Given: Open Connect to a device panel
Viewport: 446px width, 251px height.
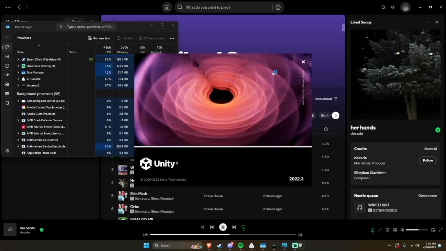Looking at the screenshot, I should click(395, 230).
